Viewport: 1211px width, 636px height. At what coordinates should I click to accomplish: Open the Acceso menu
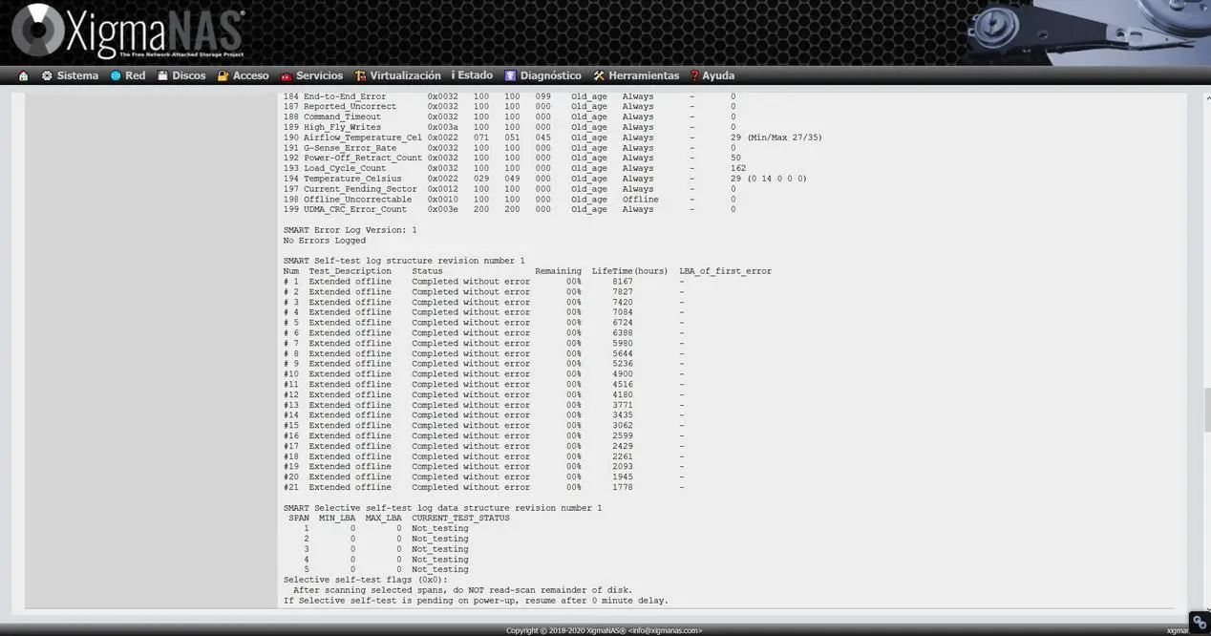click(x=244, y=75)
